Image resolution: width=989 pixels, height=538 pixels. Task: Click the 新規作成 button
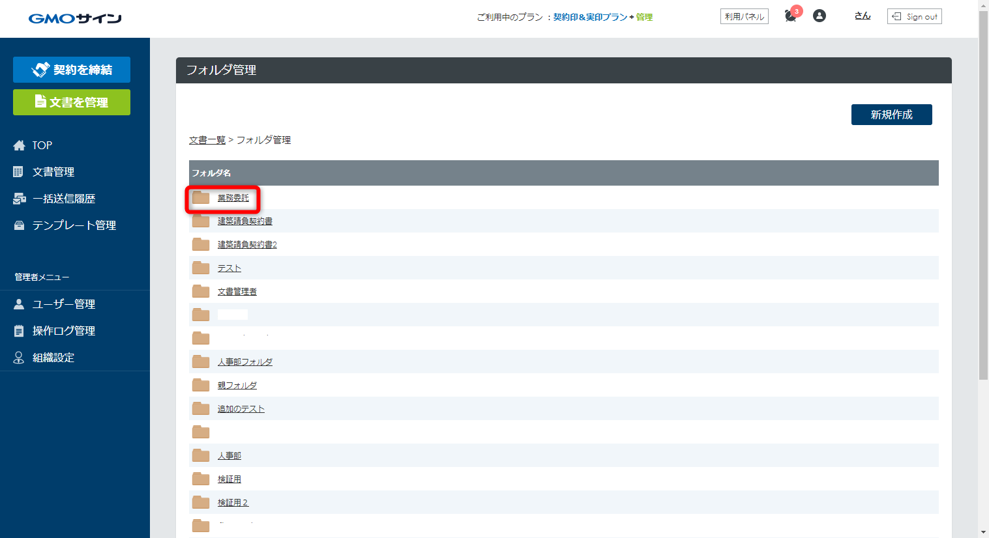tap(891, 115)
